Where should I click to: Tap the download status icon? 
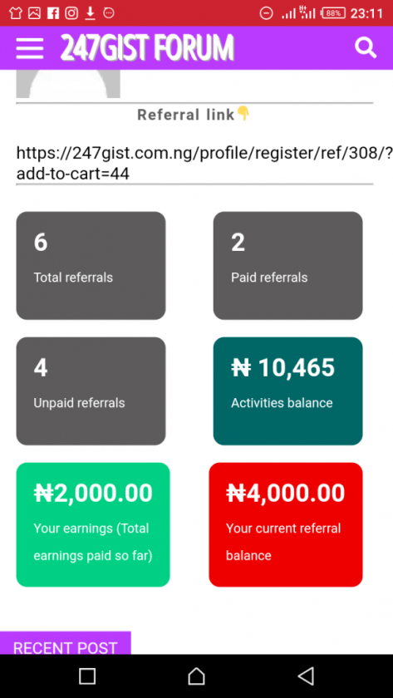[91, 13]
